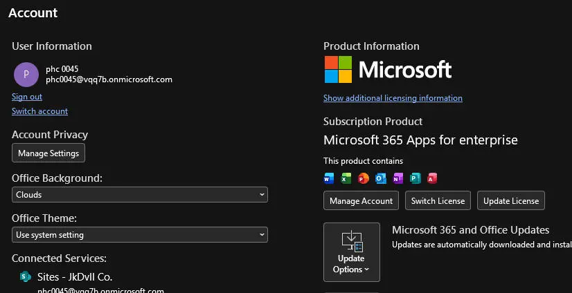Open the Office Theme dropdown

140,235
